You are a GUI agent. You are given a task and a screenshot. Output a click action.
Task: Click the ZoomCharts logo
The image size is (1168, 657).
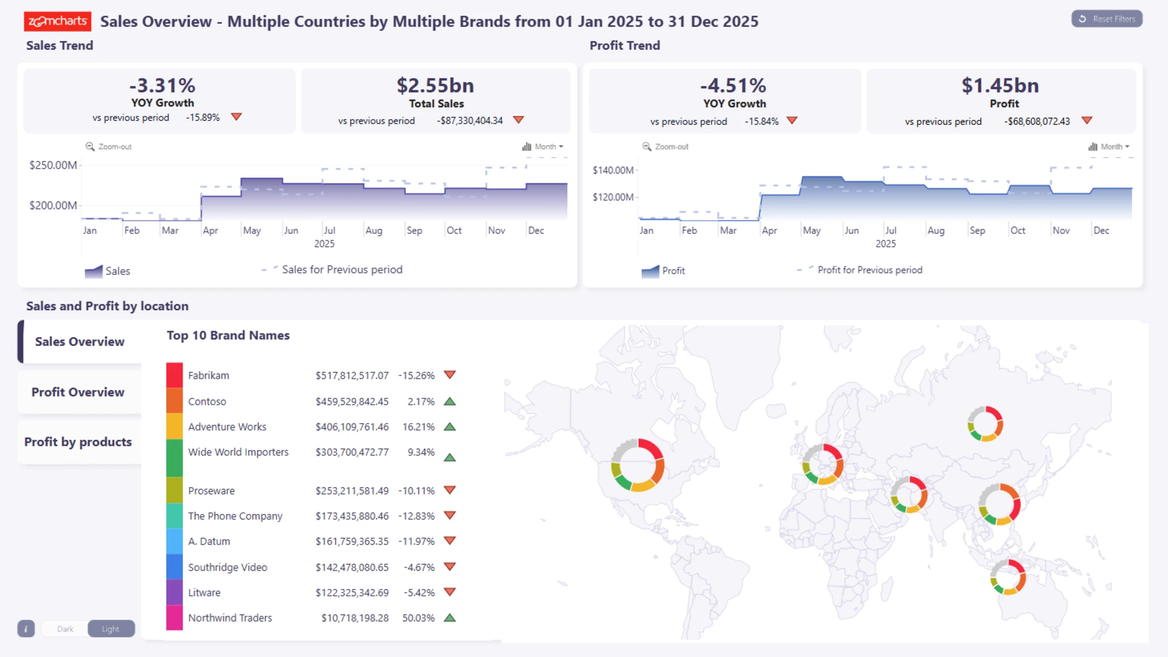coord(58,21)
